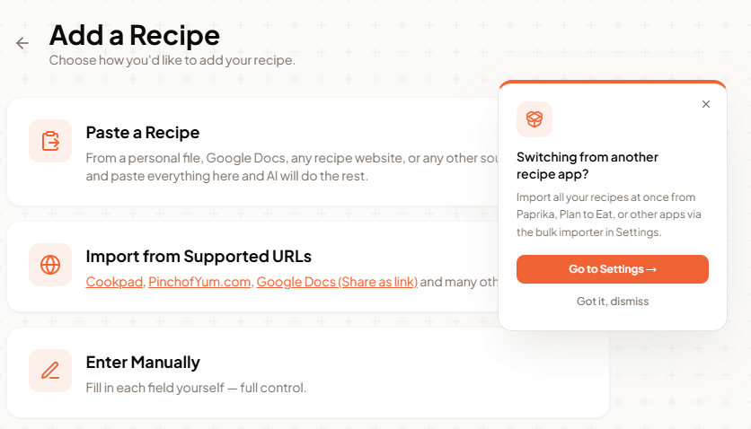Click the Paste a Recipe clipboard icon
Viewport: 751px width, 429px height.
click(x=50, y=141)
